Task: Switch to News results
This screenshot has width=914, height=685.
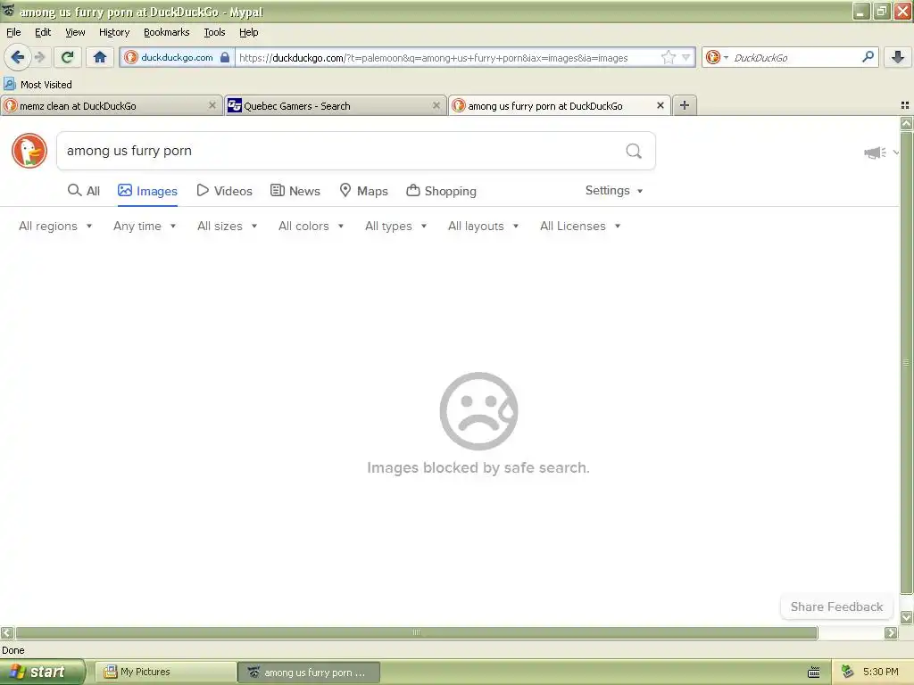Action: 295,191
